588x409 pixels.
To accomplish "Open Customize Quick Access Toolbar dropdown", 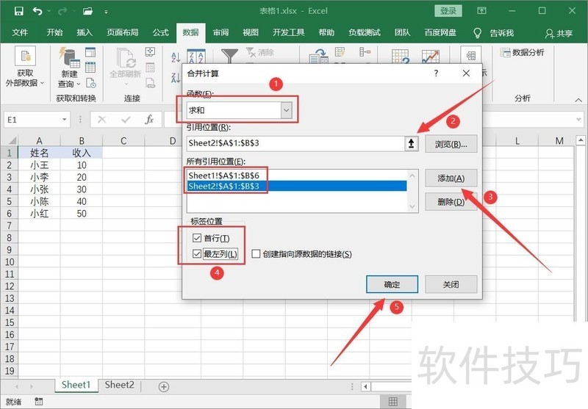I will pyautogui.click(x=106, y=12).
